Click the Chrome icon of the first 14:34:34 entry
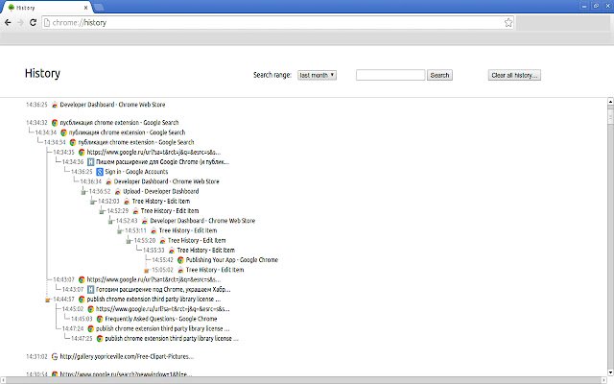614x384 pixels. tap(63, 132)
